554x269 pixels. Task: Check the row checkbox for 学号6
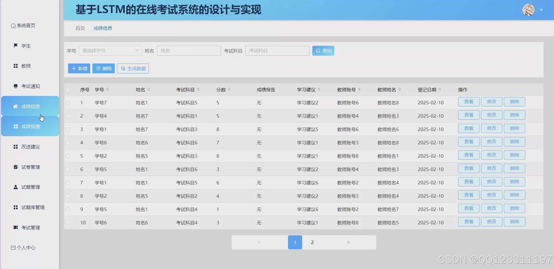tap(68, 223)
